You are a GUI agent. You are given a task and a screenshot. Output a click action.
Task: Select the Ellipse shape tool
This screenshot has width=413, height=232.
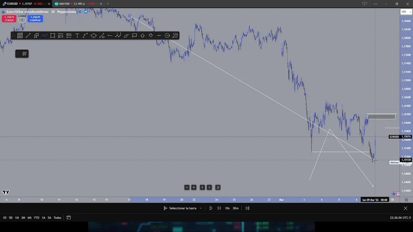94,35
